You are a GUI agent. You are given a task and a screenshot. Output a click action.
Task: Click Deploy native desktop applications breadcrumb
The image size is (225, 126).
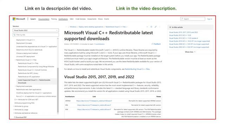click(91, 27)
